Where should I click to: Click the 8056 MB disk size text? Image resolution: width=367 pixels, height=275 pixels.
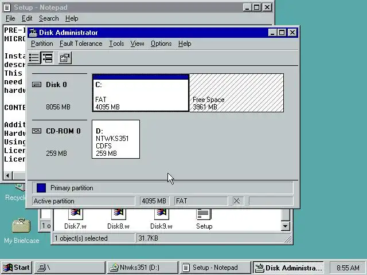[x=58, y=107]
